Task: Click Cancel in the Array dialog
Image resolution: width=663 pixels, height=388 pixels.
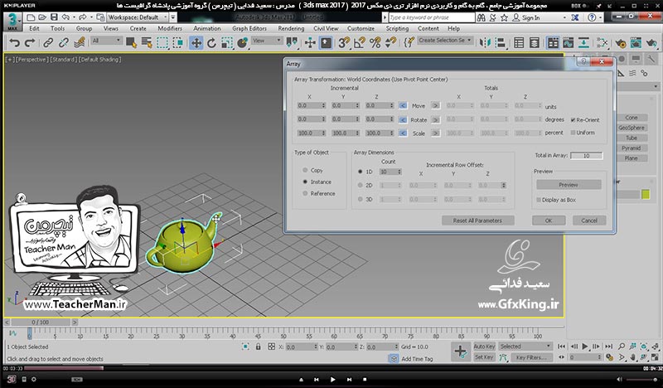Action: click(589, 221)
